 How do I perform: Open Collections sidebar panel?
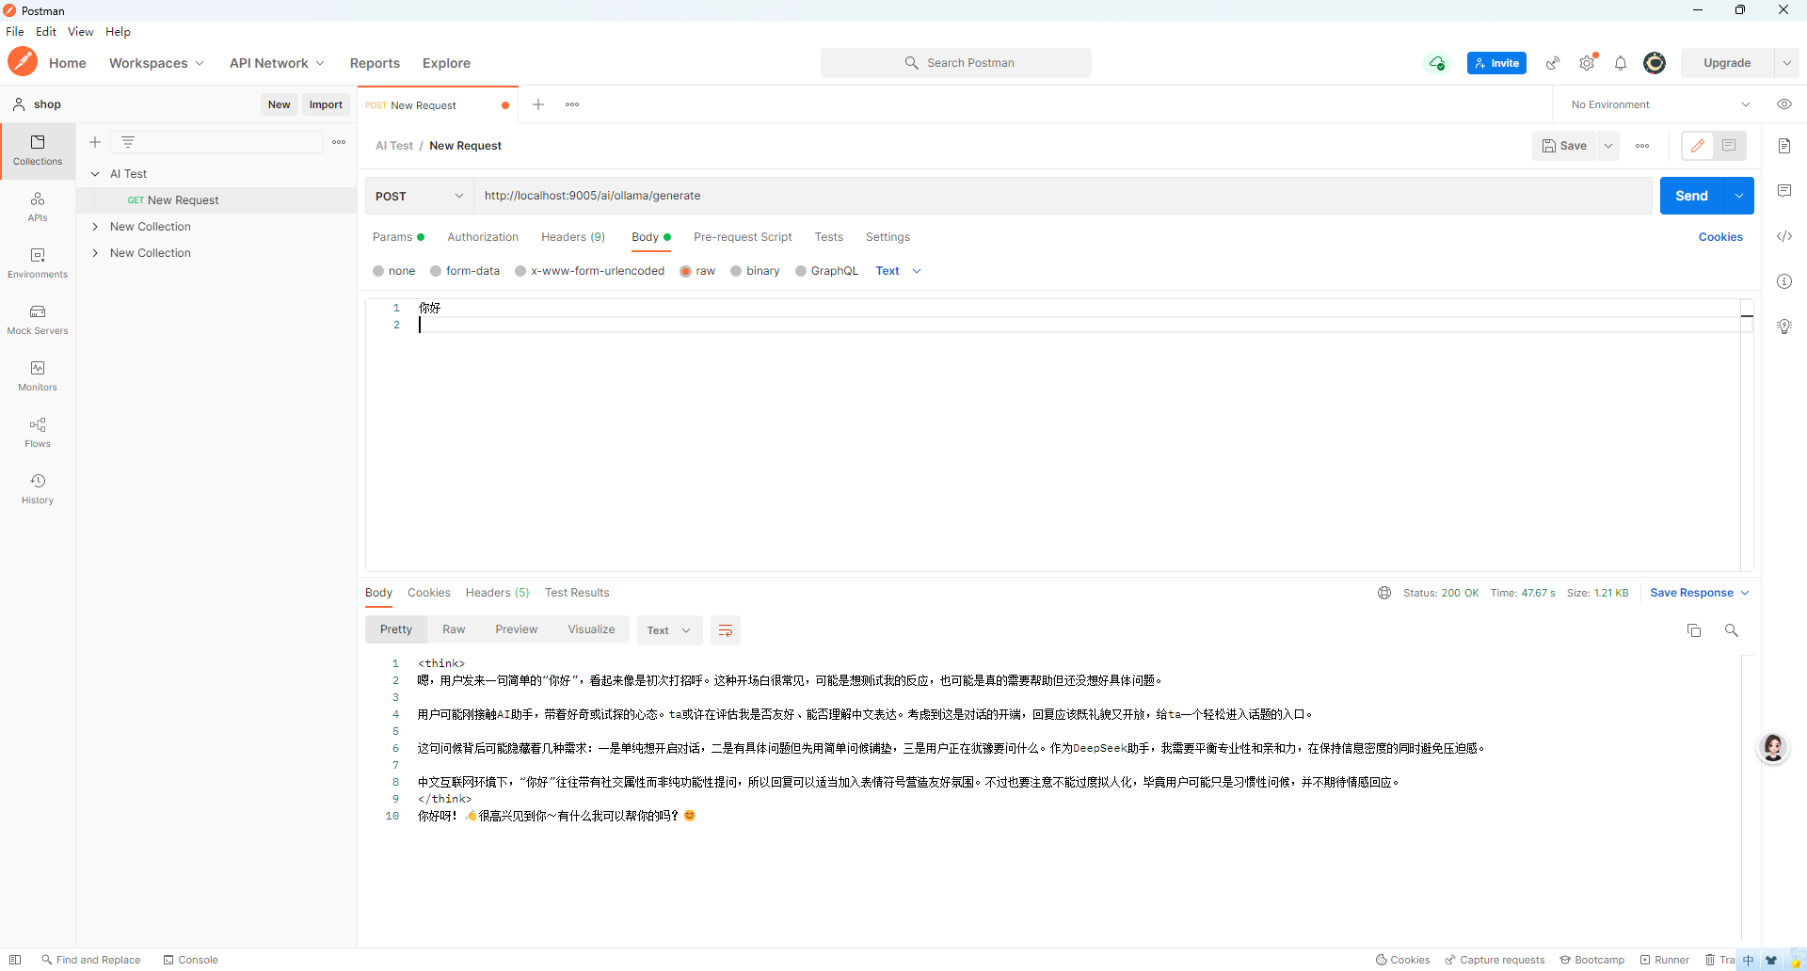click(x=38, y=151)
